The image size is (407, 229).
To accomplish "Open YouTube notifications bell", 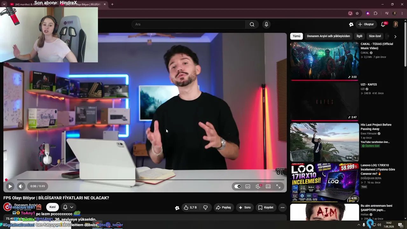I will [x=383, y=24].
